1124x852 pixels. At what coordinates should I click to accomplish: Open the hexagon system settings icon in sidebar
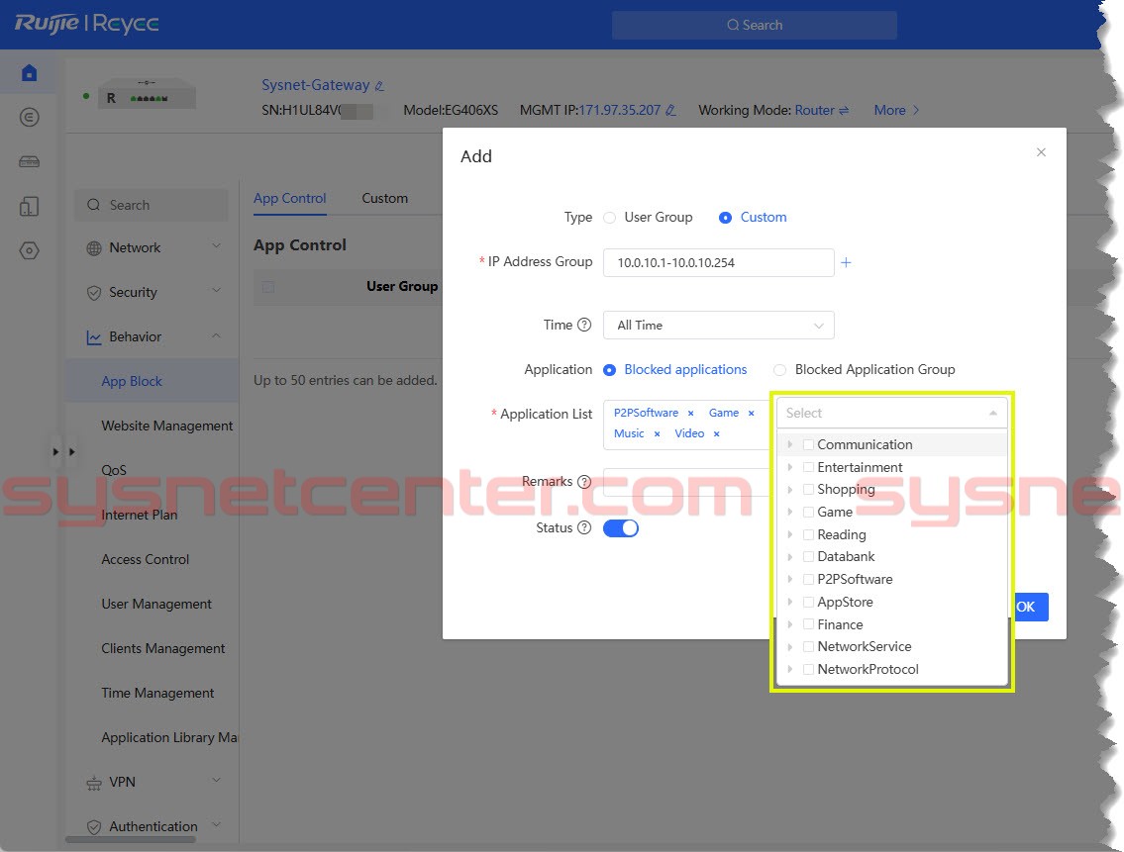[x=29, y=250]
